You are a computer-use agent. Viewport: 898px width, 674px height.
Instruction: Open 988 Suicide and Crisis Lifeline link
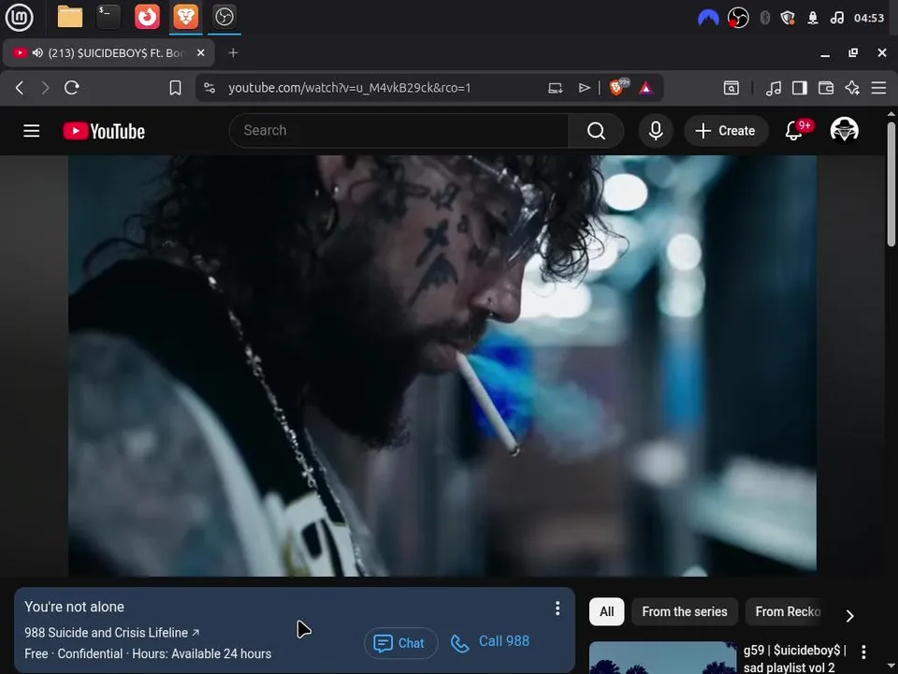click(111, 633)
